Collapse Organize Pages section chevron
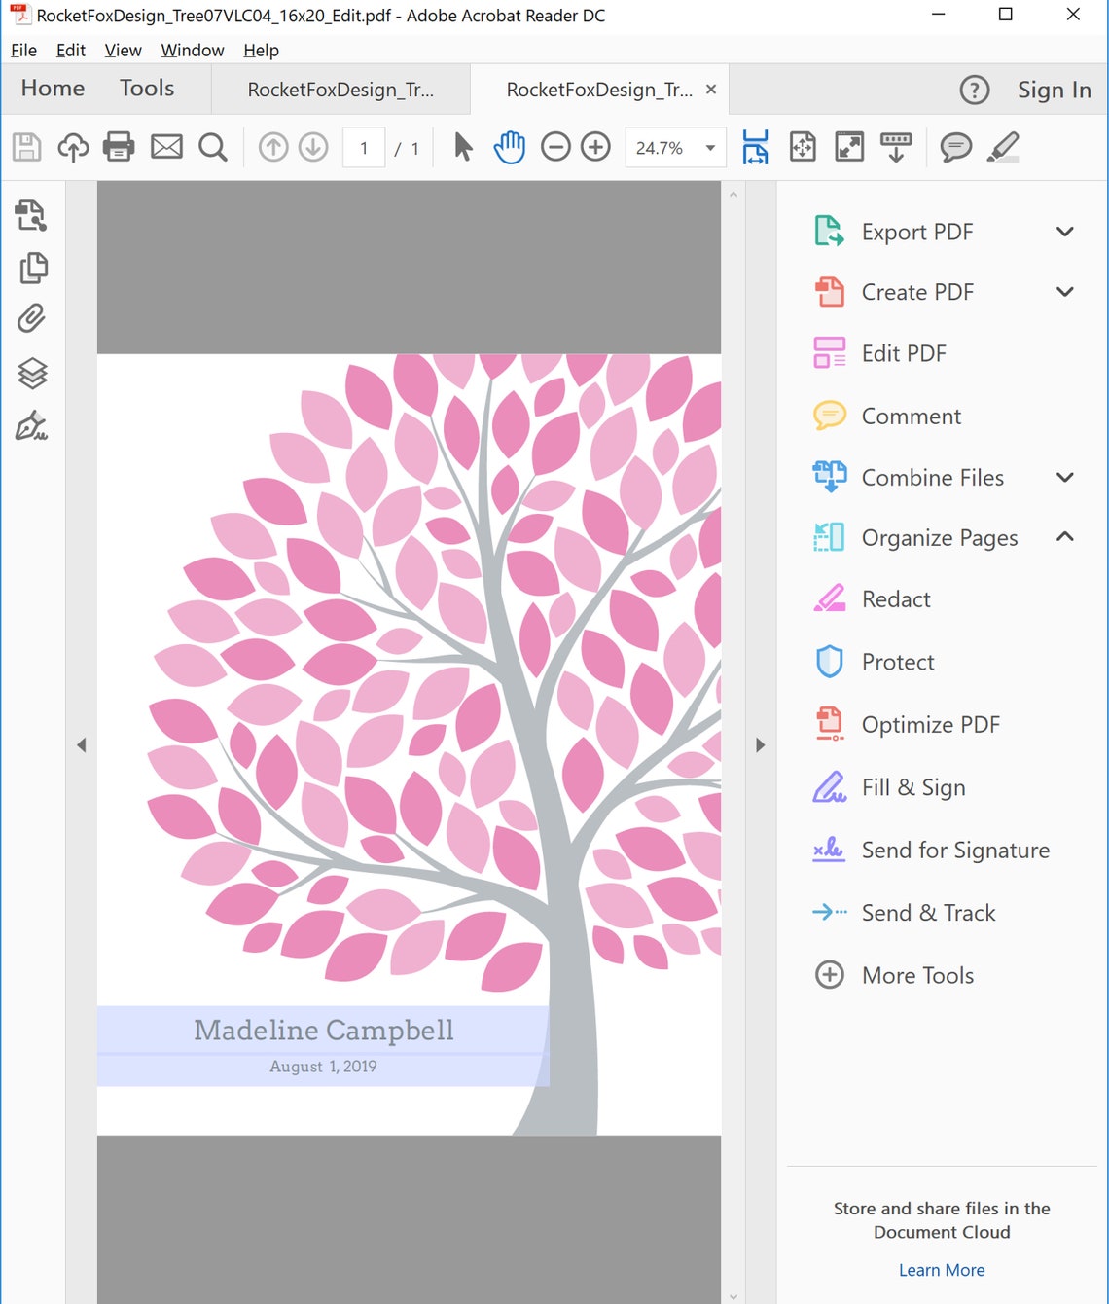The image size is (1109, 1304). pyautogui.click(x=1065, y=536)
